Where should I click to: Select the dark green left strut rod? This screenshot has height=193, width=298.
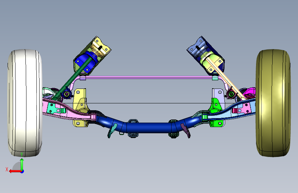point(72,78)
